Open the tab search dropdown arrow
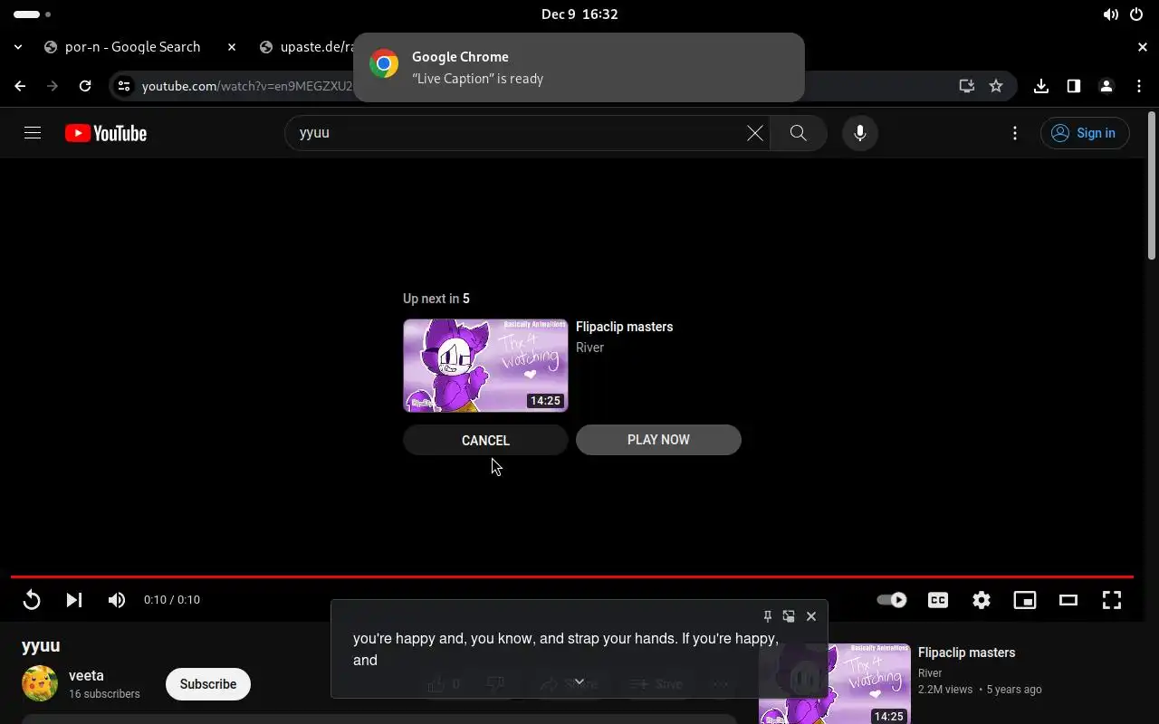The image size is (1159, 724). tap(18, 47)
